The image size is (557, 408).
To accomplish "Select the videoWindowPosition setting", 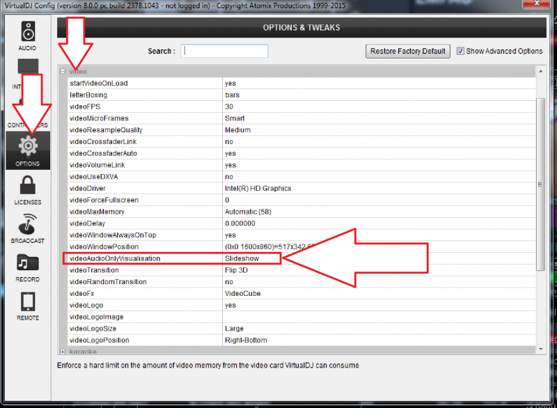I will [x=104, y=246].
